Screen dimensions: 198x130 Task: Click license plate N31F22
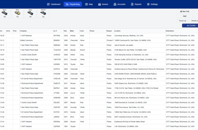click(56, 112)
